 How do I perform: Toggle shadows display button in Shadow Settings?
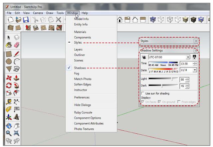click(144, 57)
